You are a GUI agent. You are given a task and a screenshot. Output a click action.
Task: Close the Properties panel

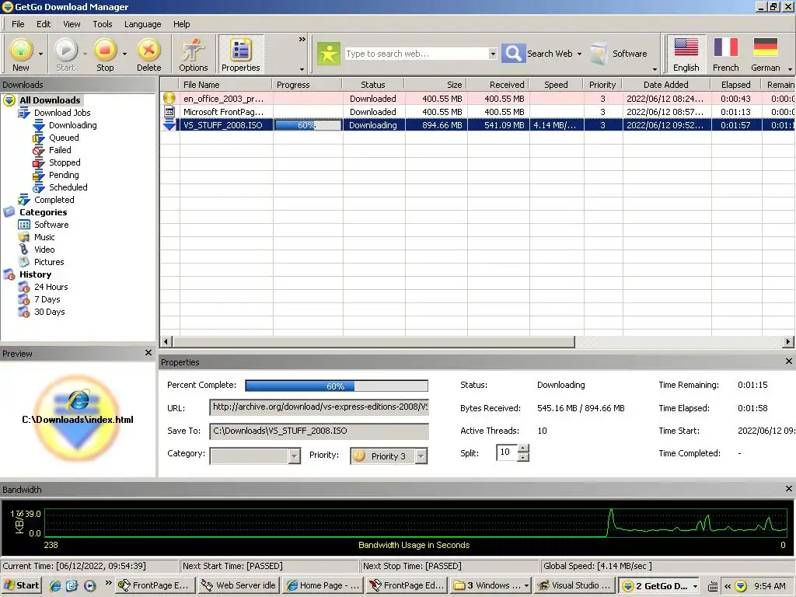[788, 361]
